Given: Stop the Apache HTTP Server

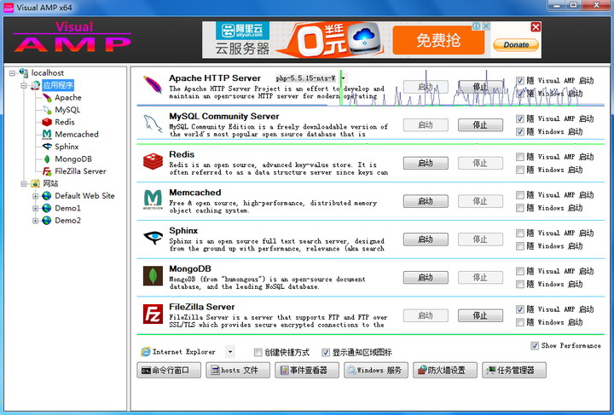Looking at the screenshot, I should click(480, 87).
